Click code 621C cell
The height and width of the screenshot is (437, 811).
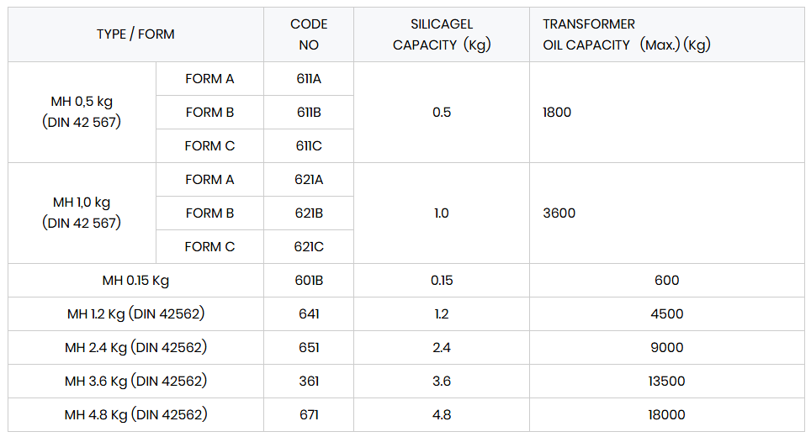click(309, 246)
